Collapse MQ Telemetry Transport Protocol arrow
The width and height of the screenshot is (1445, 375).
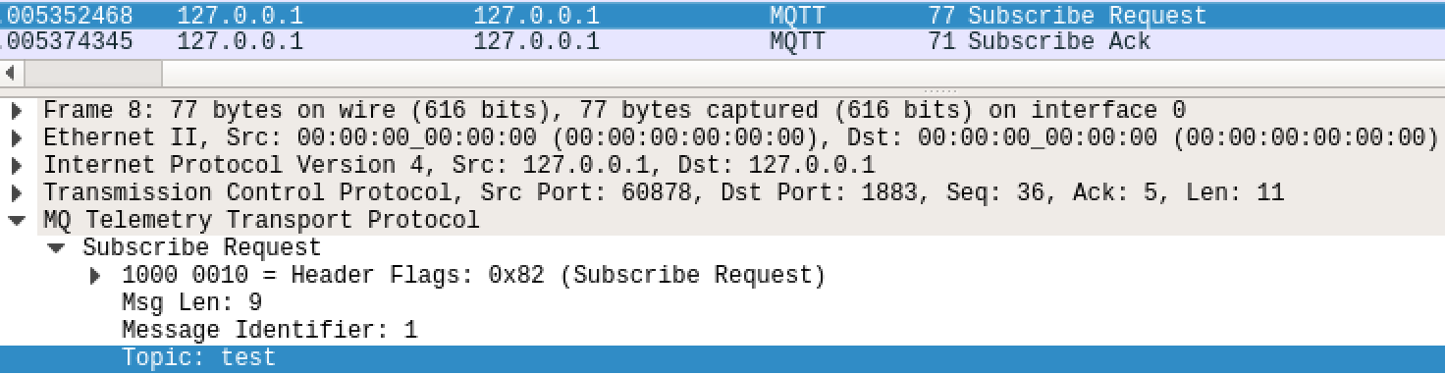[x=17, y=220]
